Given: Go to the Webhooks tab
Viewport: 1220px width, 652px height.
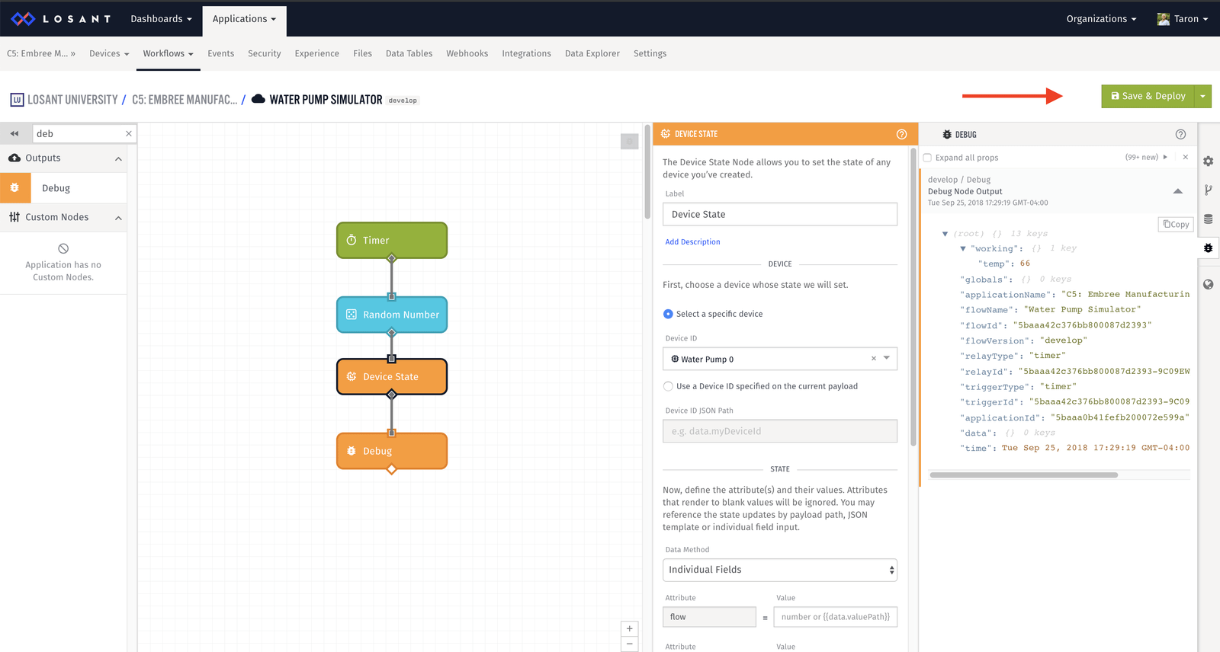Looking at the screenshot, I should coord(467,53).
